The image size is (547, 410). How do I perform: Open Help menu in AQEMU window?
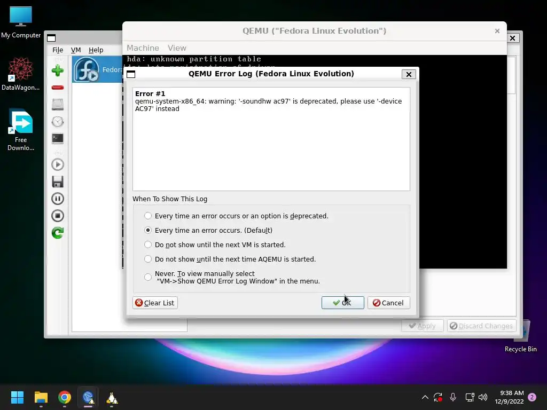96,50
